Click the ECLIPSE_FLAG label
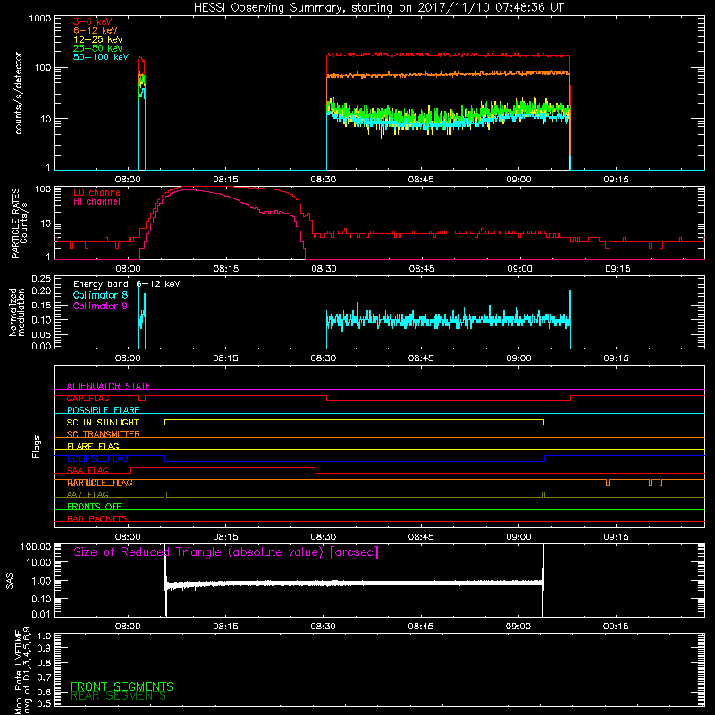This screenshot has height=715, width=715. 97,458
